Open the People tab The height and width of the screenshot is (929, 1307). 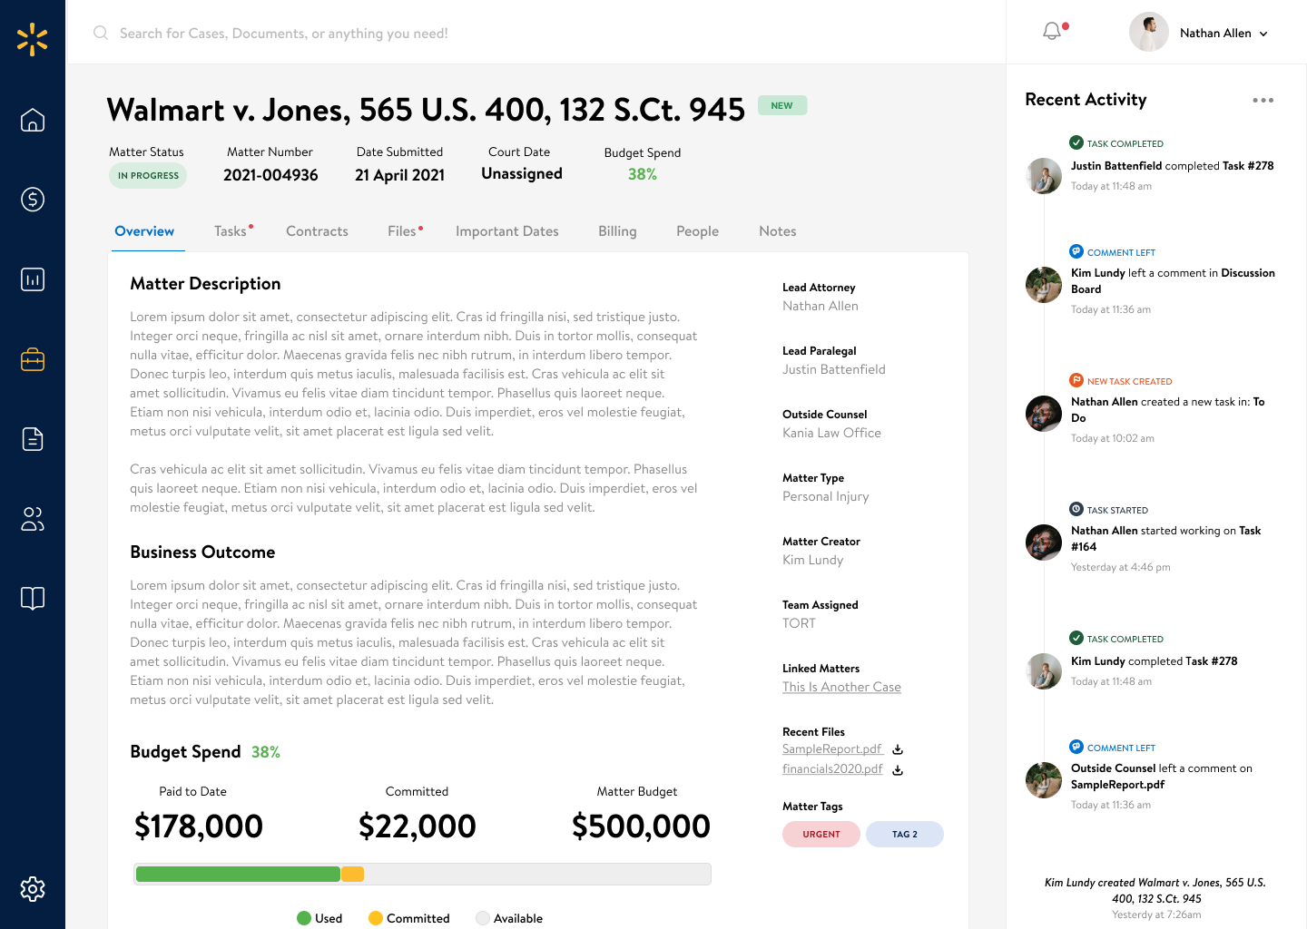(x=697, y=231)
